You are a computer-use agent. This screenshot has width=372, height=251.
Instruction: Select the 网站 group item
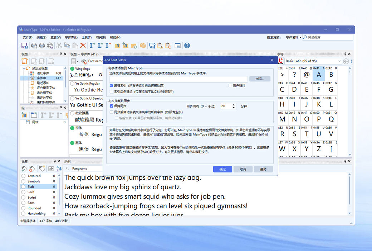tap(35, 122)
